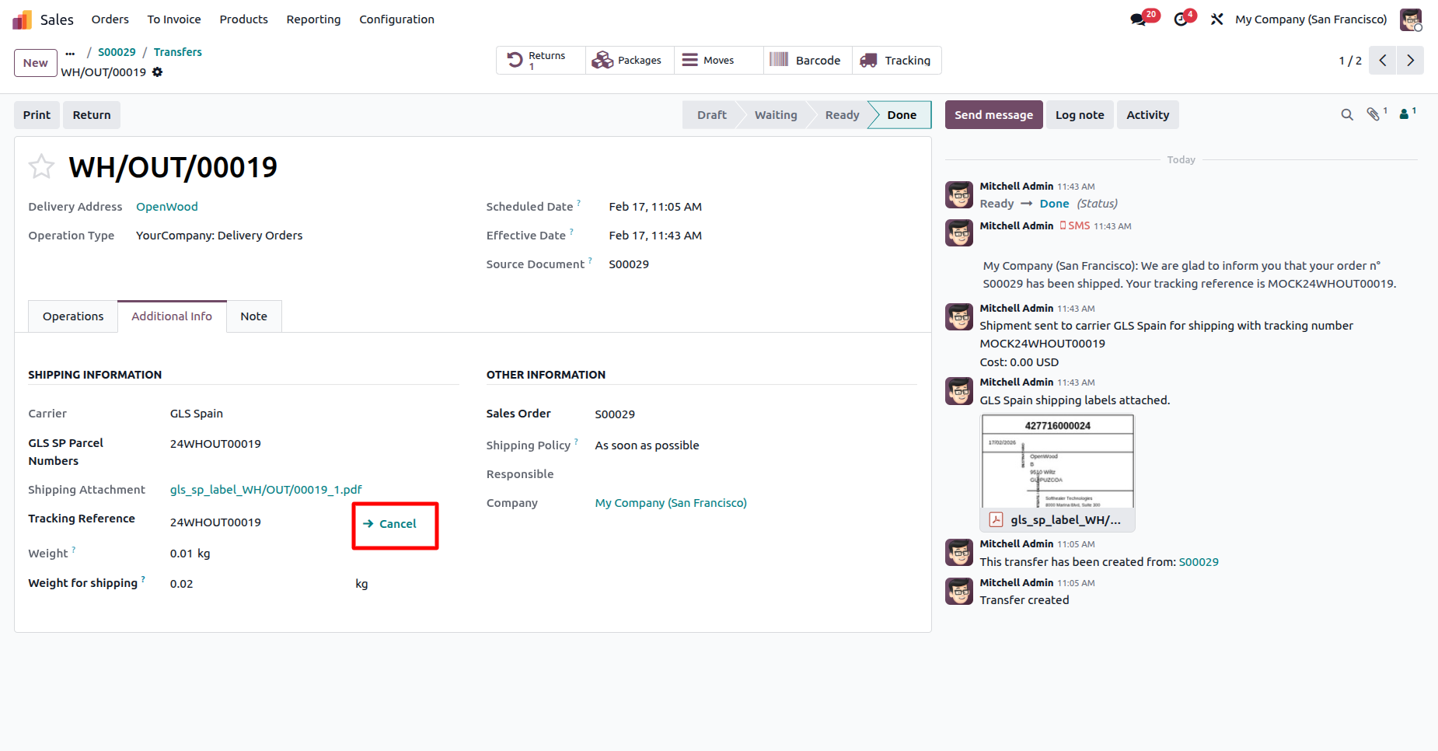Open the Reporting menu
Image resolution: width=1438 pixels, height=751 pixels.
pos(313,19)
